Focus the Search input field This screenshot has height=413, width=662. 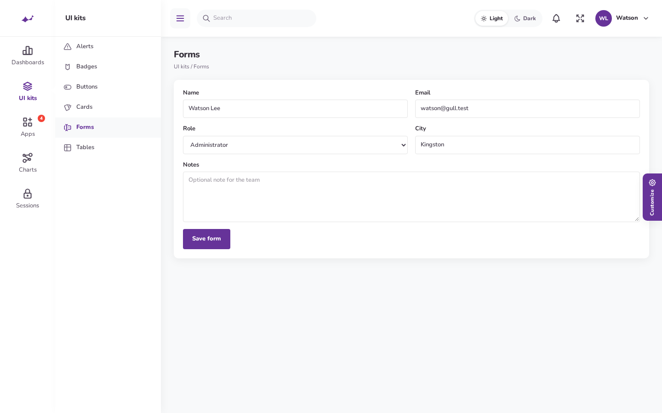coord(257,18)
